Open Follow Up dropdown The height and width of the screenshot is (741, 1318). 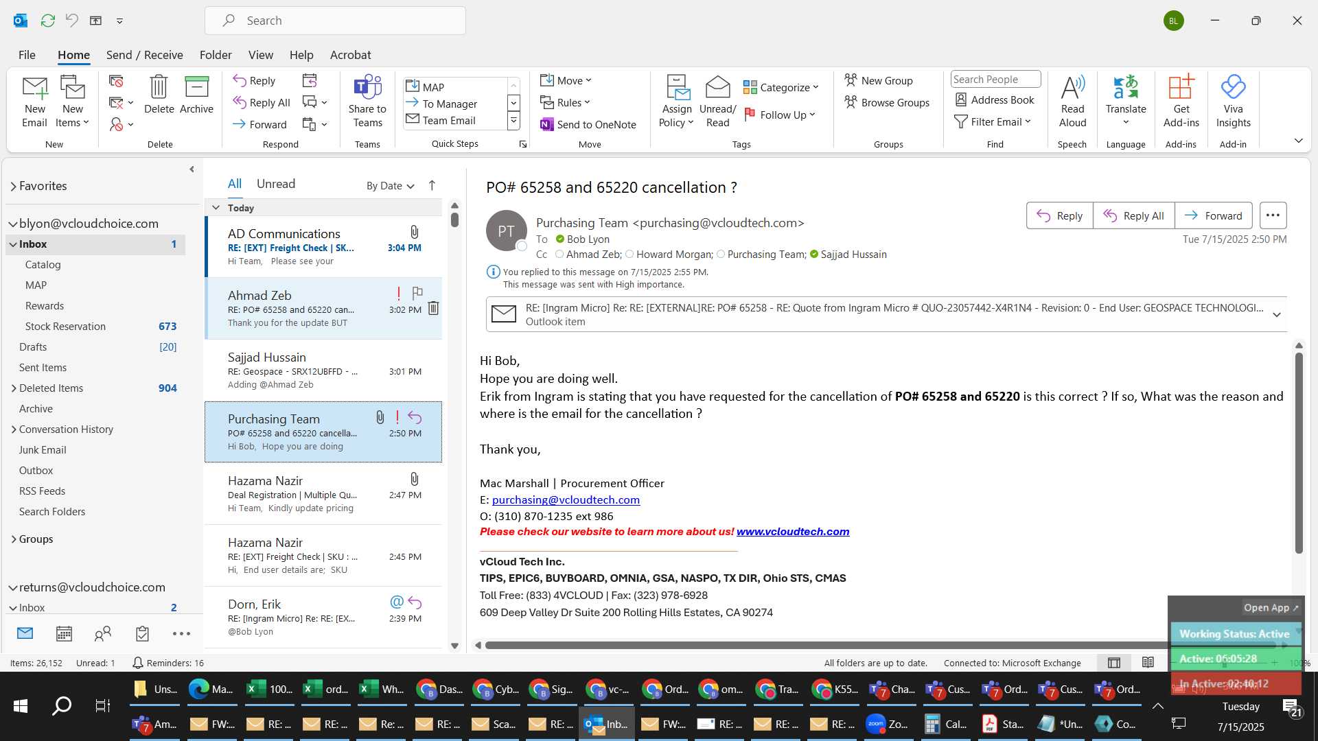[780, 115]
